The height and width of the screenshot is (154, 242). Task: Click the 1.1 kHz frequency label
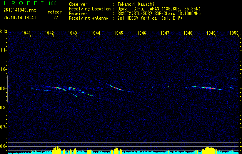(x=3, y=50)
